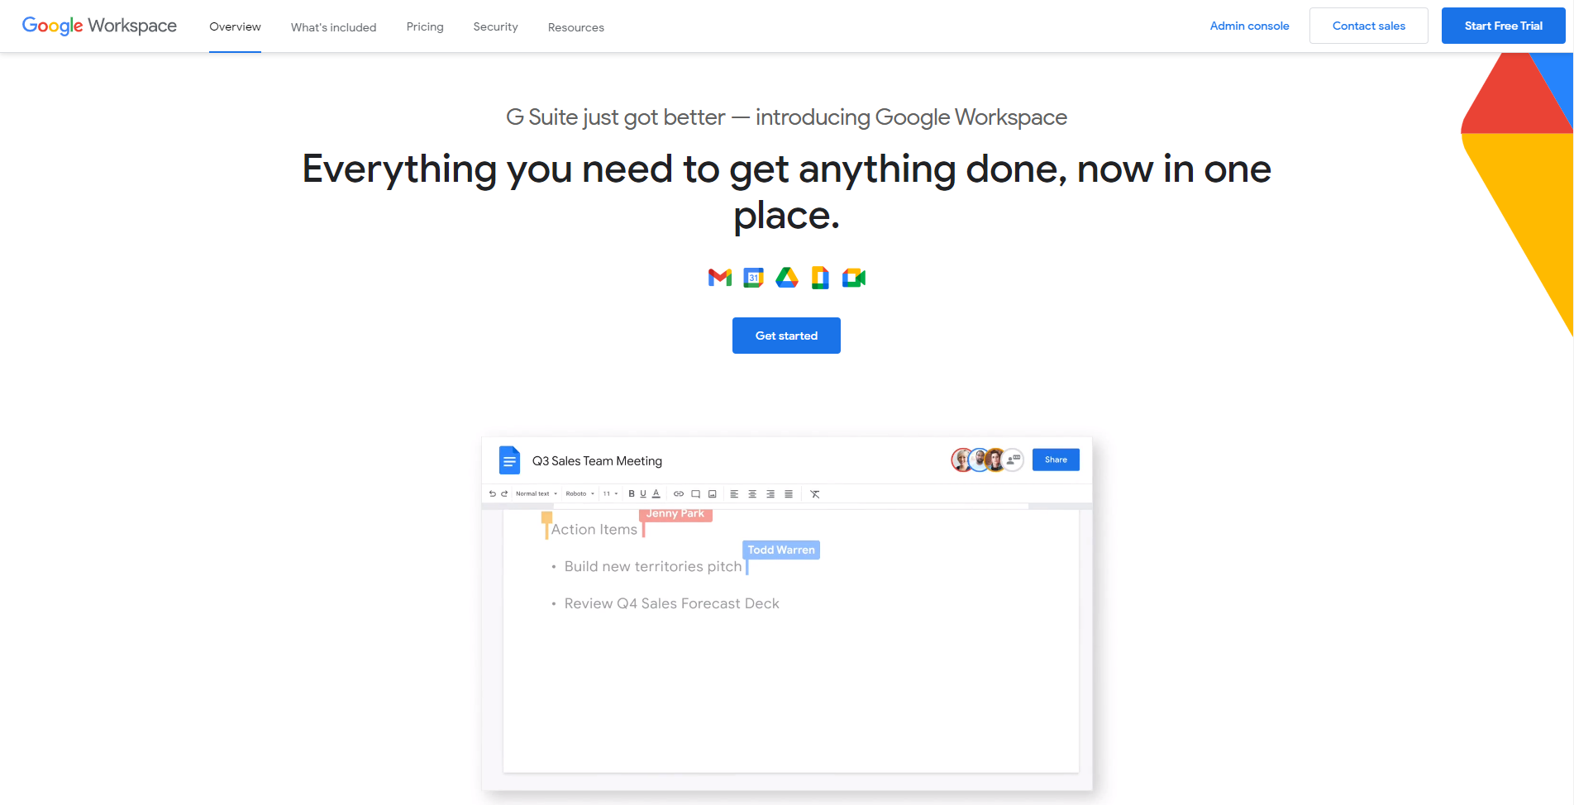Click the insert image icon
The width and height of the screenshot is (1574, 805).
tap(713, 493)
